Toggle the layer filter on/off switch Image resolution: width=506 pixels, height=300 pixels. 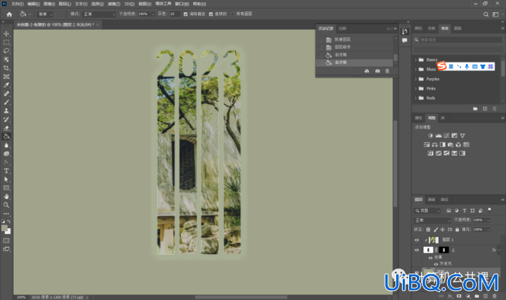point(489,210)
